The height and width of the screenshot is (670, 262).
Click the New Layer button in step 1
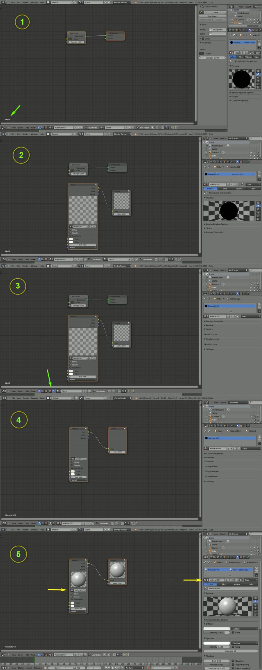coord(212,16)
